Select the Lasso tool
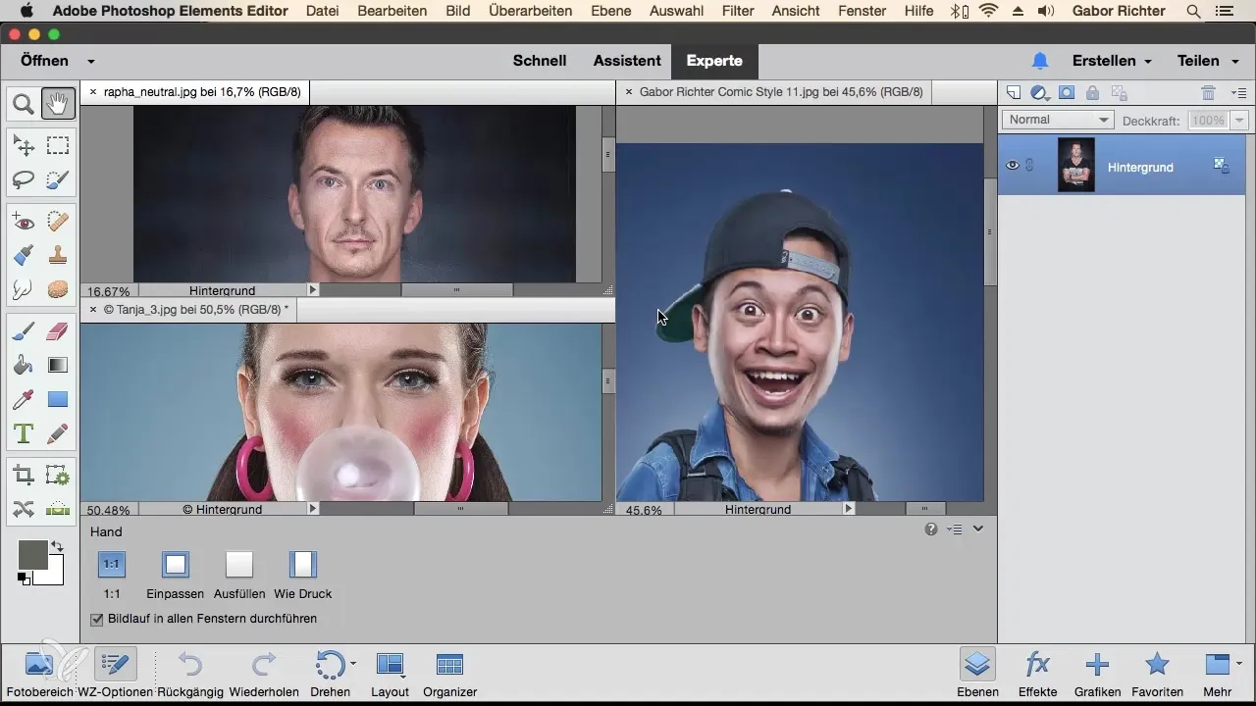Viewport: 1256px width, 706px height. [x=24, y=179]
